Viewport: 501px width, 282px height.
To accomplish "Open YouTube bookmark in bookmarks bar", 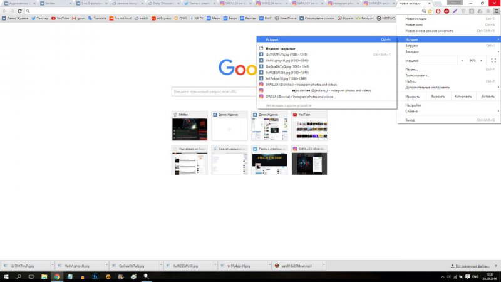I will point(60,19).
